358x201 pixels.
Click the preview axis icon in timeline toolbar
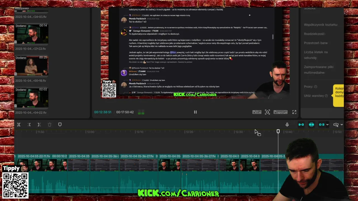pos(336,125)
